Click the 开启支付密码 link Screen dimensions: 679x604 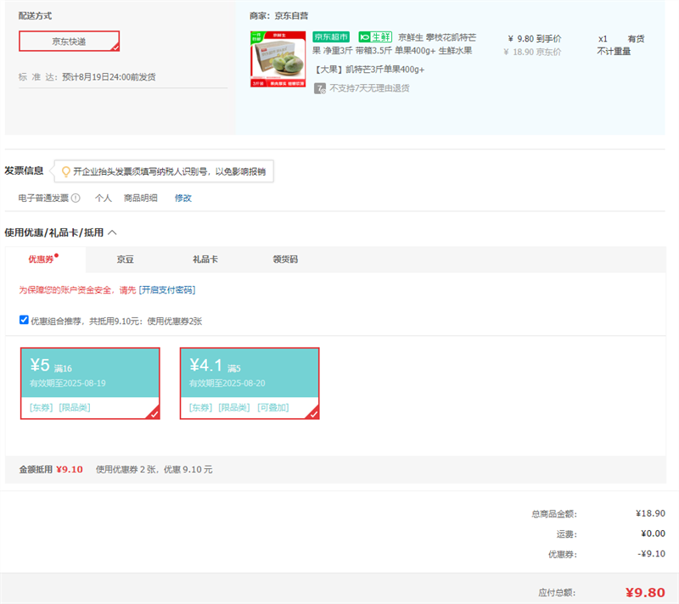click(167, 290)
